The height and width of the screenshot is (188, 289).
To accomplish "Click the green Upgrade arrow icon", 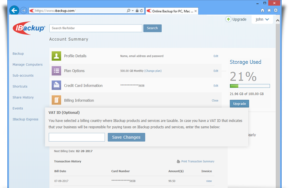I will click(x=228, y=19).
